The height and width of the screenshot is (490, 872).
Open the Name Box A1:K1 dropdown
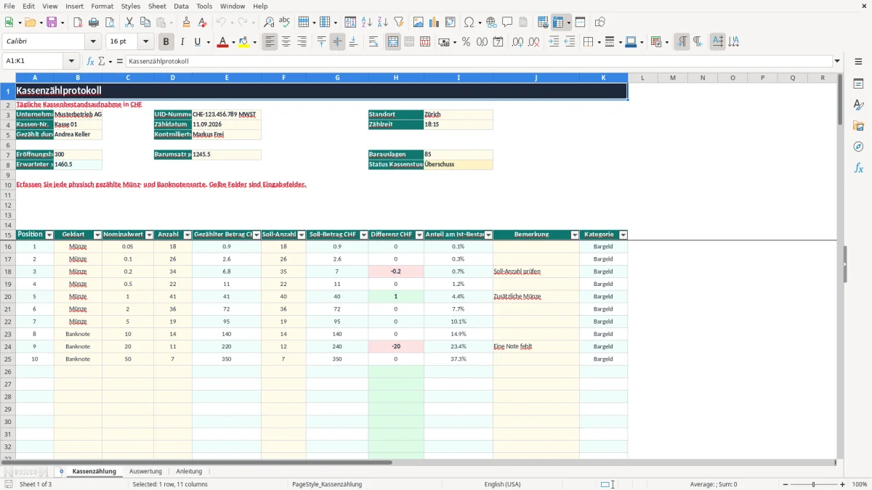pos(71,61)
